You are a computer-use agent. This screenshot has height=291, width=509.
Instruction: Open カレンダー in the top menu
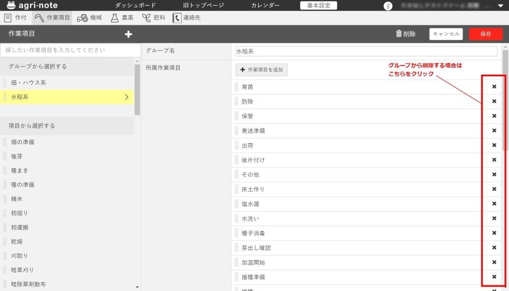265,6
